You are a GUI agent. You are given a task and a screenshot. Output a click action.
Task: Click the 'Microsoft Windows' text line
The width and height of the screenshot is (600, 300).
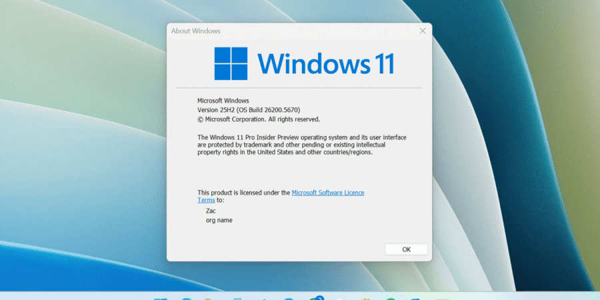(x=223, y=101)
